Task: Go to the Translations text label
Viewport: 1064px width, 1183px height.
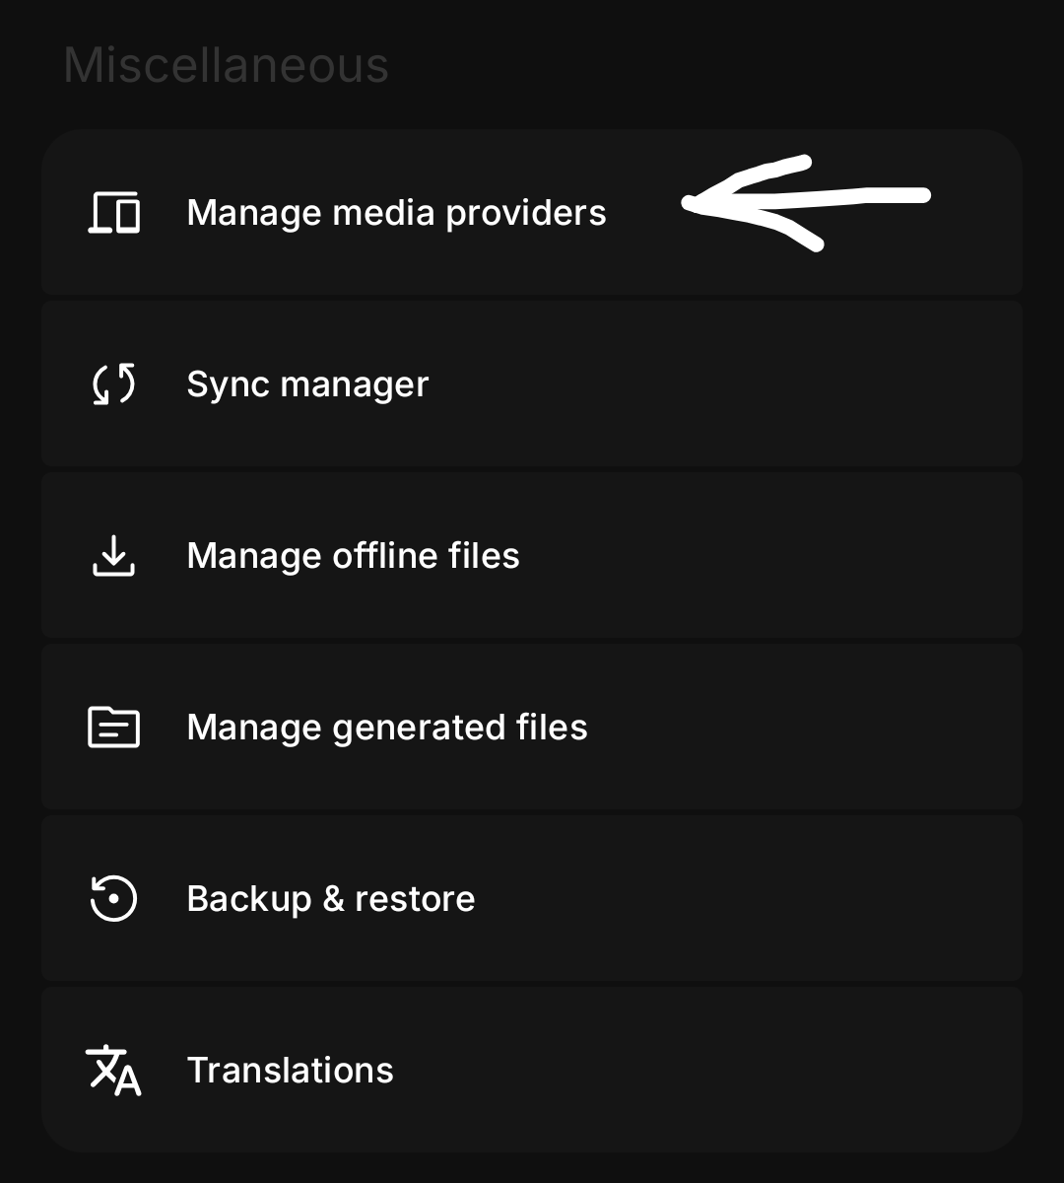Action: point(291,1071)
